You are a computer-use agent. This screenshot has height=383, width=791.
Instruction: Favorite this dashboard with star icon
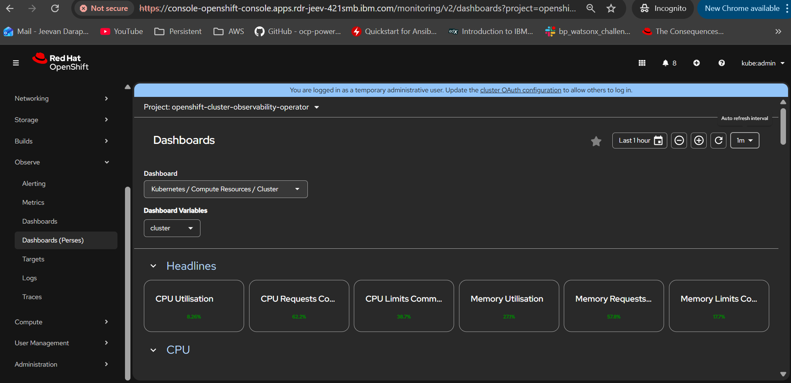click(596, 141)
